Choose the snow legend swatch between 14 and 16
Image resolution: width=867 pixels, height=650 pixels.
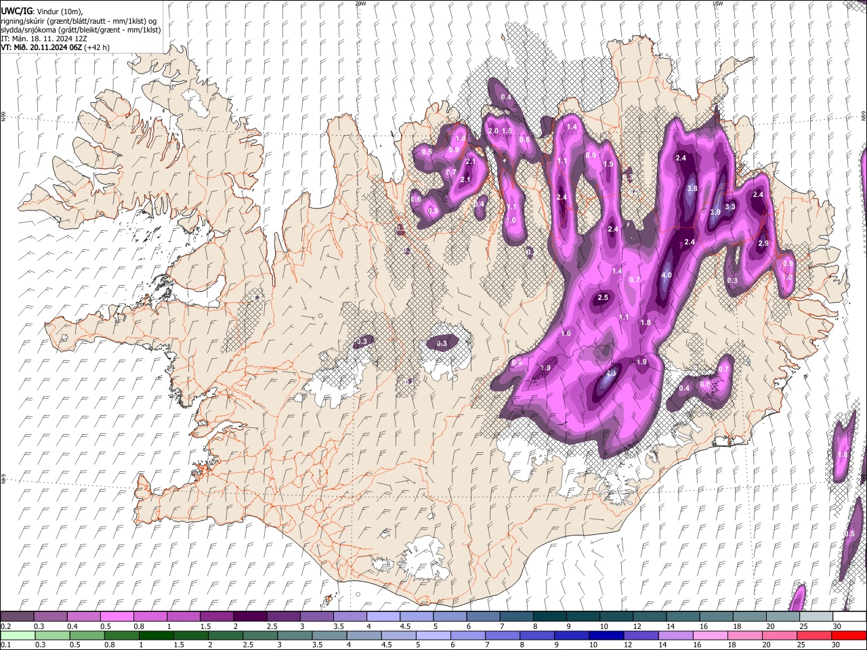coord(683,616)
